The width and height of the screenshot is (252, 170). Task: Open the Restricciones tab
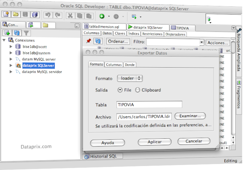152,34
